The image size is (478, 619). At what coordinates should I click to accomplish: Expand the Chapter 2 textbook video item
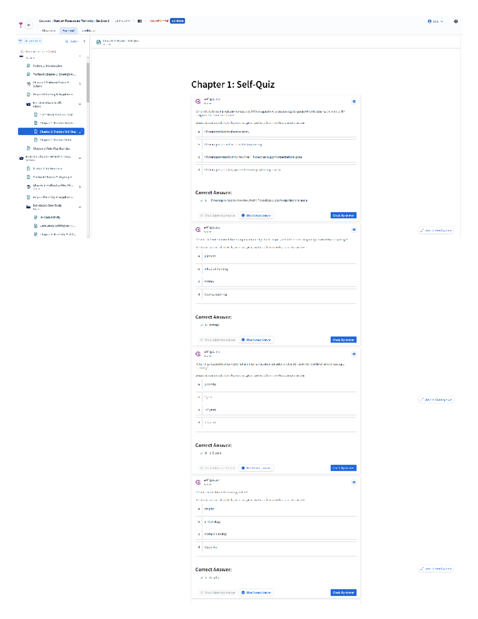[x=80, y=187]
